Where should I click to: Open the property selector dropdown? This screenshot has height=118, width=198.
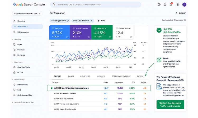pyautogui.click(x=27, y=13)
